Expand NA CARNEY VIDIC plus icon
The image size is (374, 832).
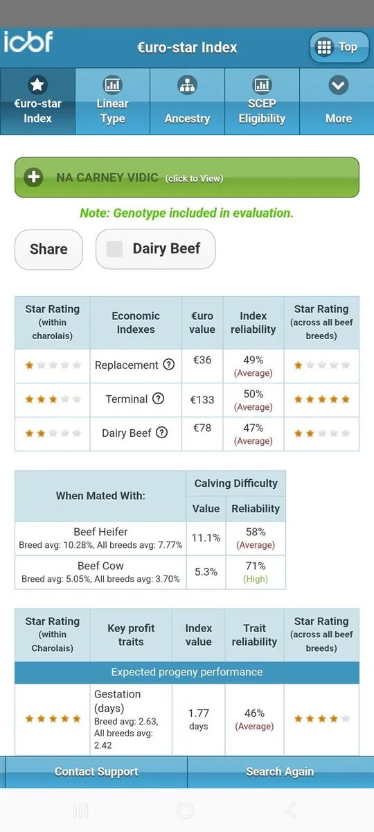click(x=33, y=177)
